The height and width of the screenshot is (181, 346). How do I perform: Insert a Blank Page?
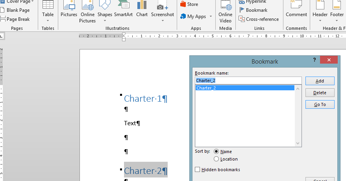pyautogui.click(x=15, y=10)
